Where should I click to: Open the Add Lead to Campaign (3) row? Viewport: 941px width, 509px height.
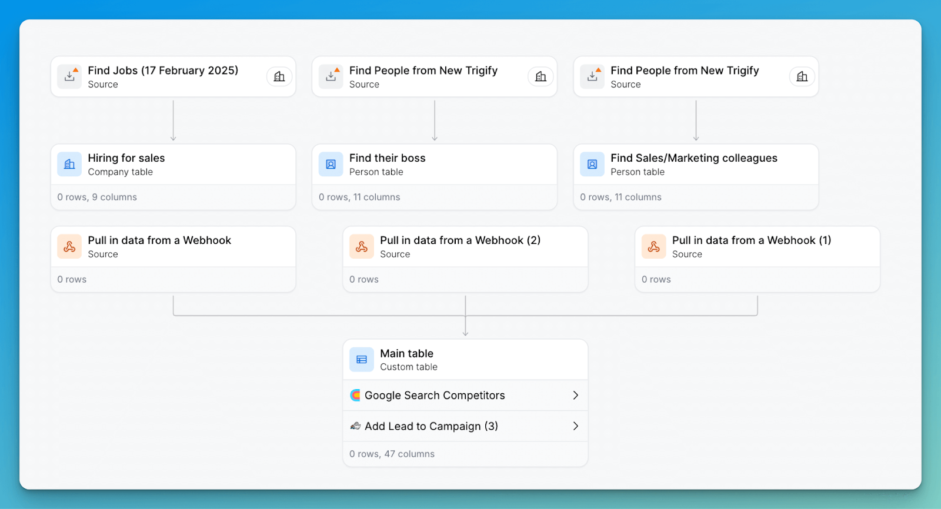pyautogui.click(x=465, y=426)
